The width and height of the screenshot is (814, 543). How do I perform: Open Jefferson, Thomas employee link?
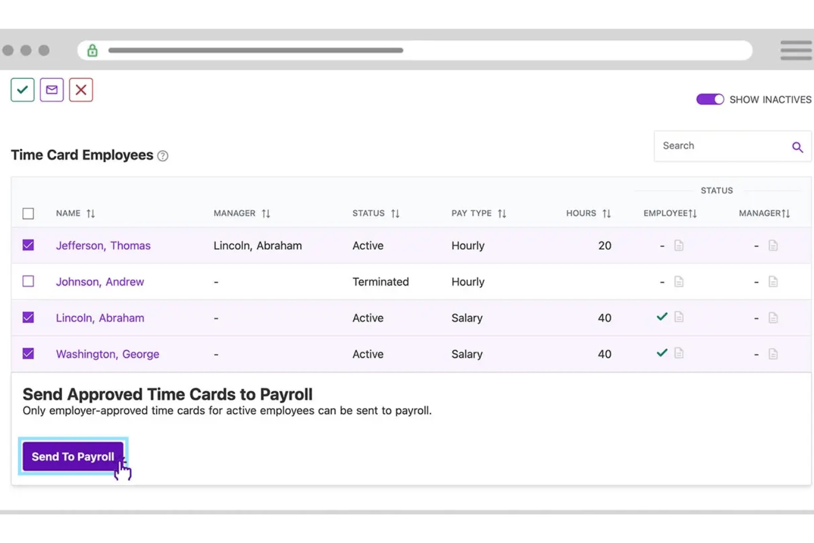point(103,246)
